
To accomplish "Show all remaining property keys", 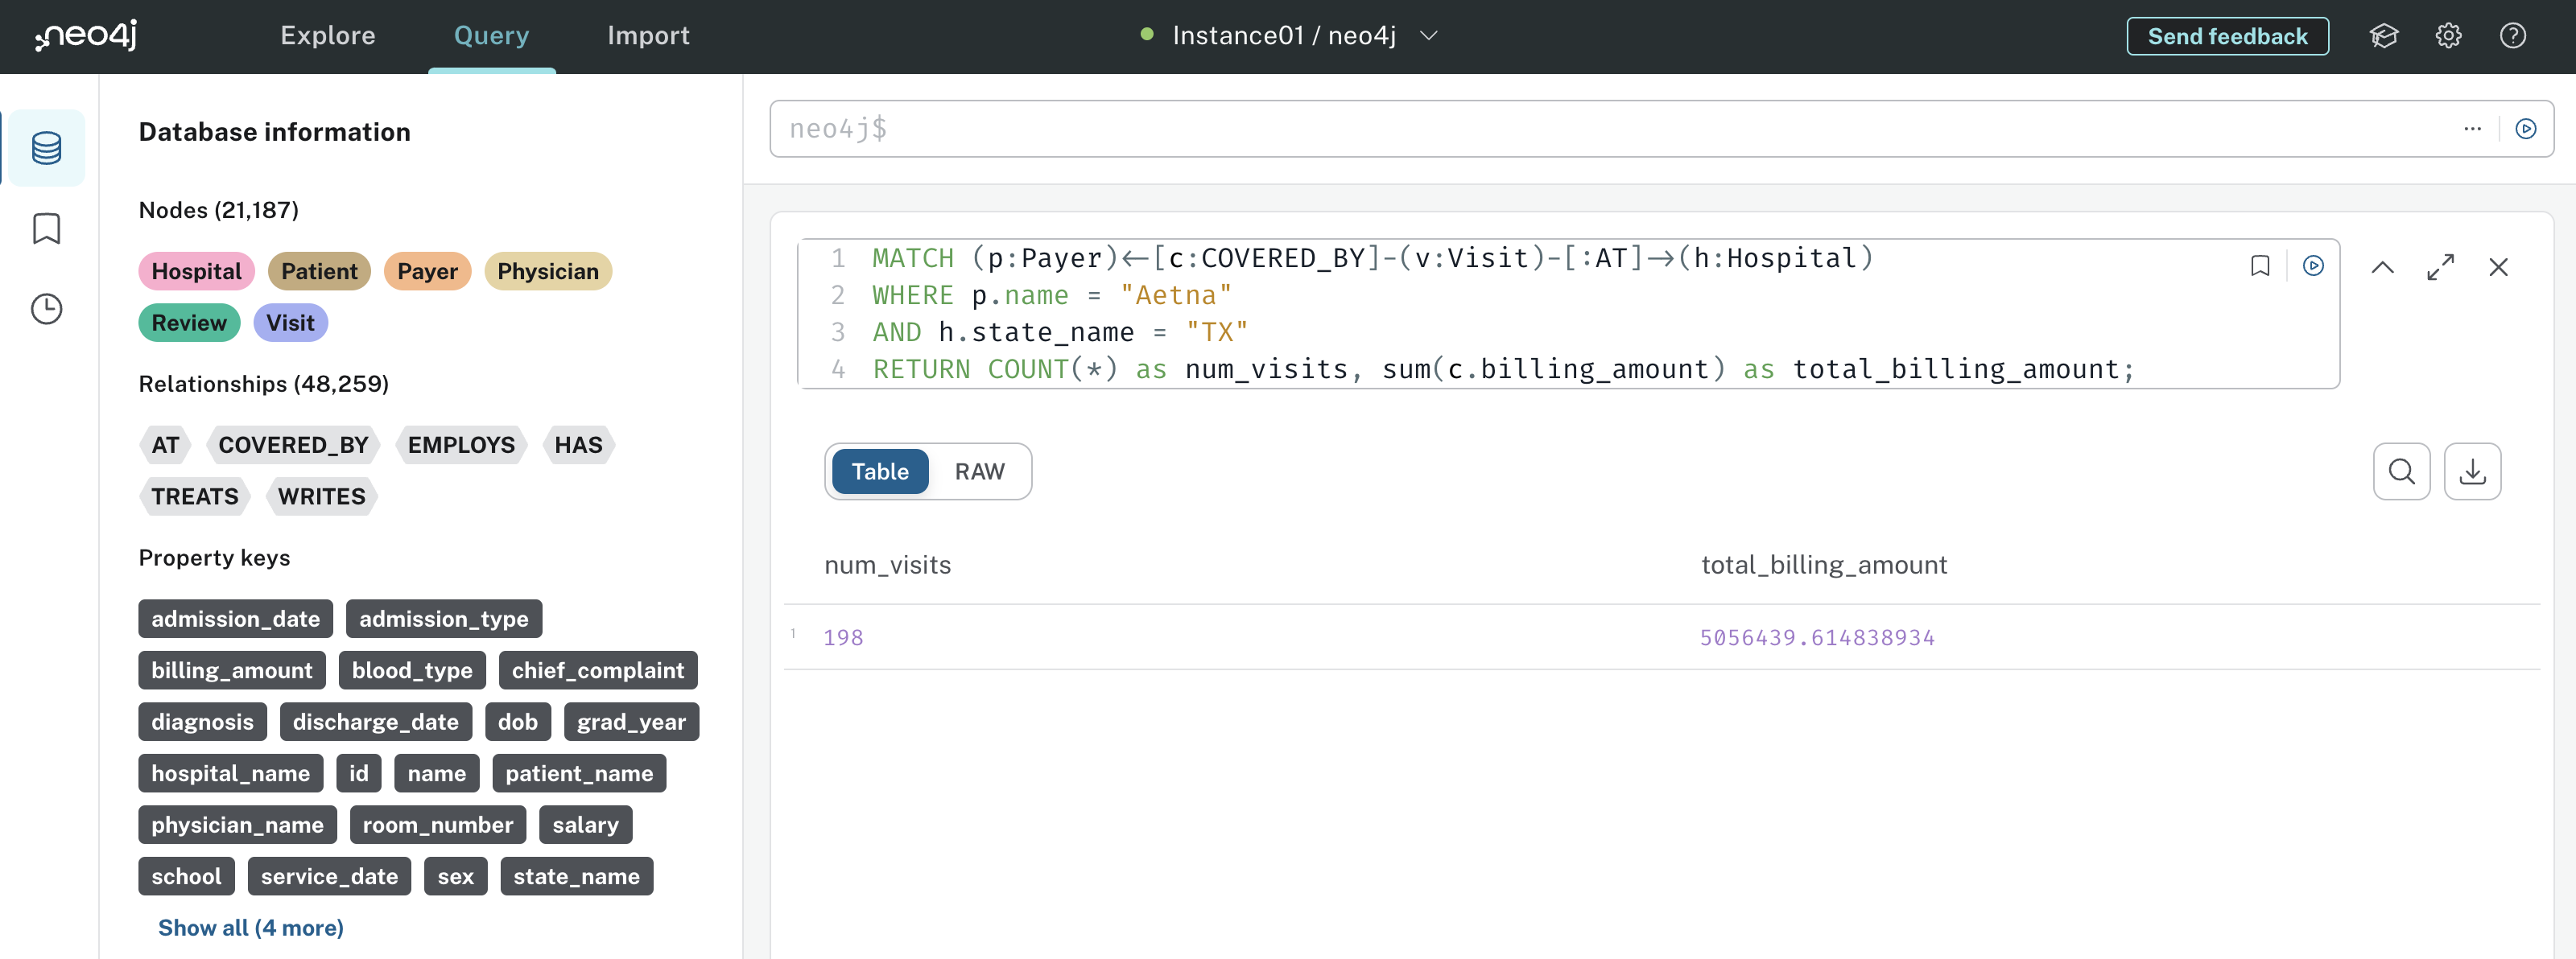I will coord(250,927).
